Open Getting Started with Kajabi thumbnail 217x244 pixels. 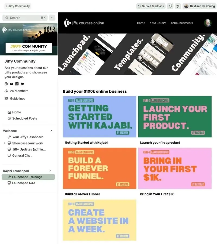[100, 117]
